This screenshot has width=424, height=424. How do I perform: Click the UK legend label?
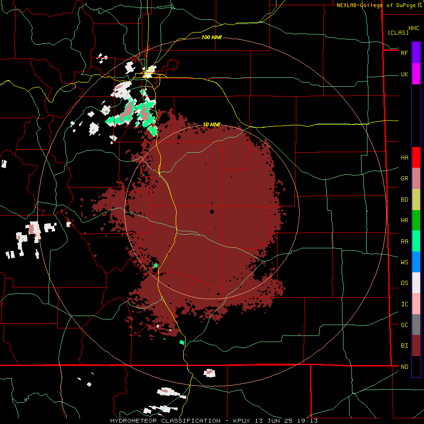click(404, 74)
